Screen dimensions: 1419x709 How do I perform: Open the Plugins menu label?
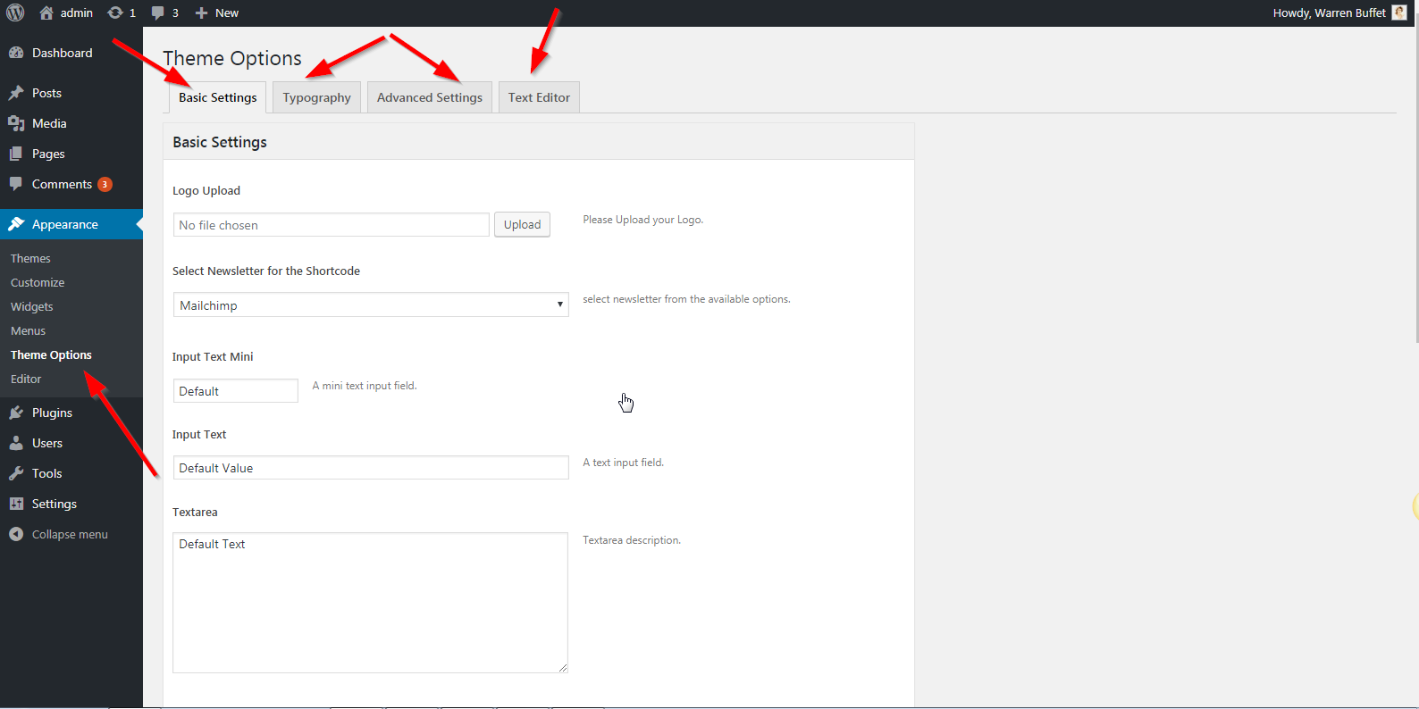point(52,413)
